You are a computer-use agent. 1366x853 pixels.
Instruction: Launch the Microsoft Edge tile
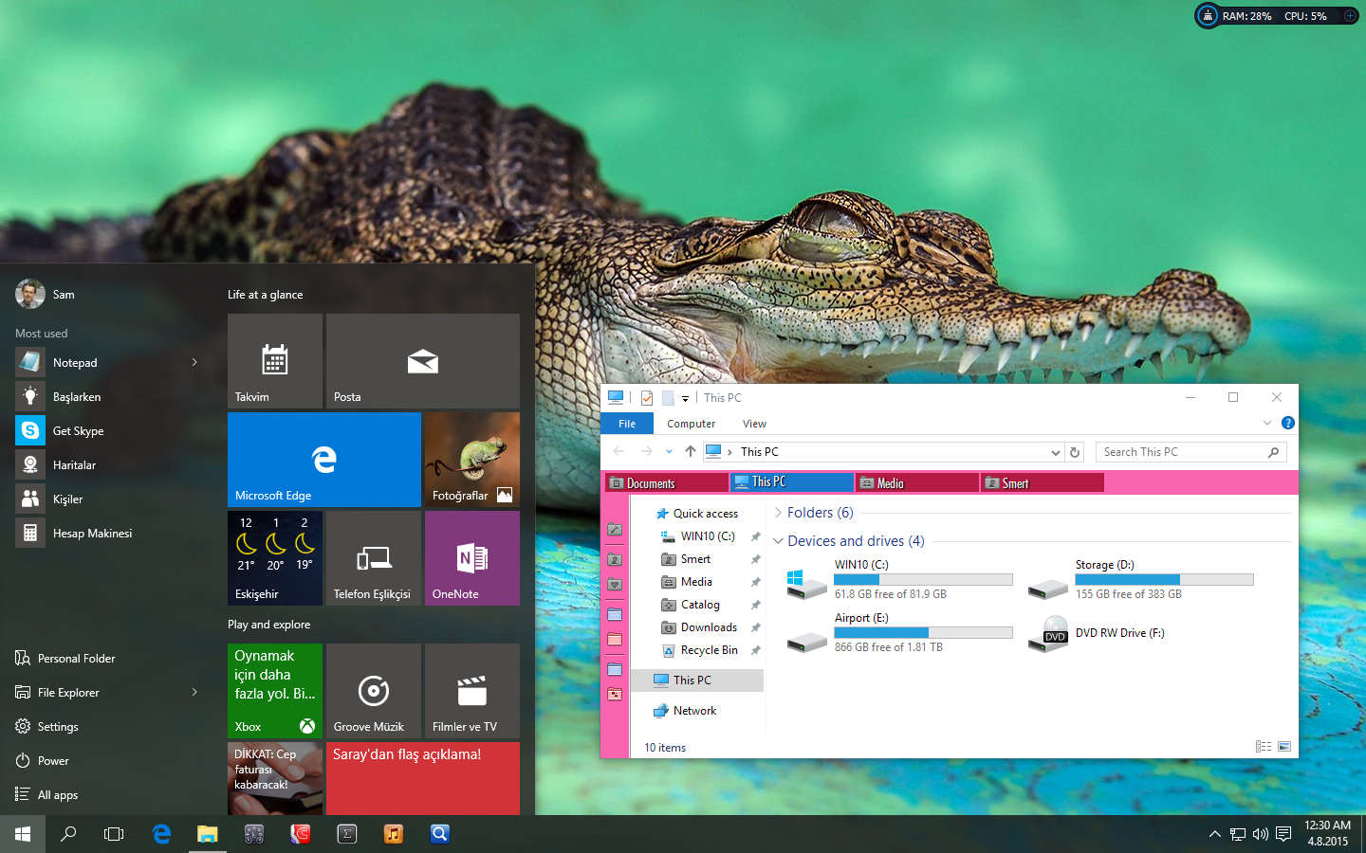(x=324, y=460)
